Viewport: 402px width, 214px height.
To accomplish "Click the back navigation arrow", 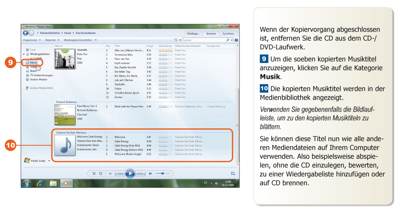I will coord(25,33).
